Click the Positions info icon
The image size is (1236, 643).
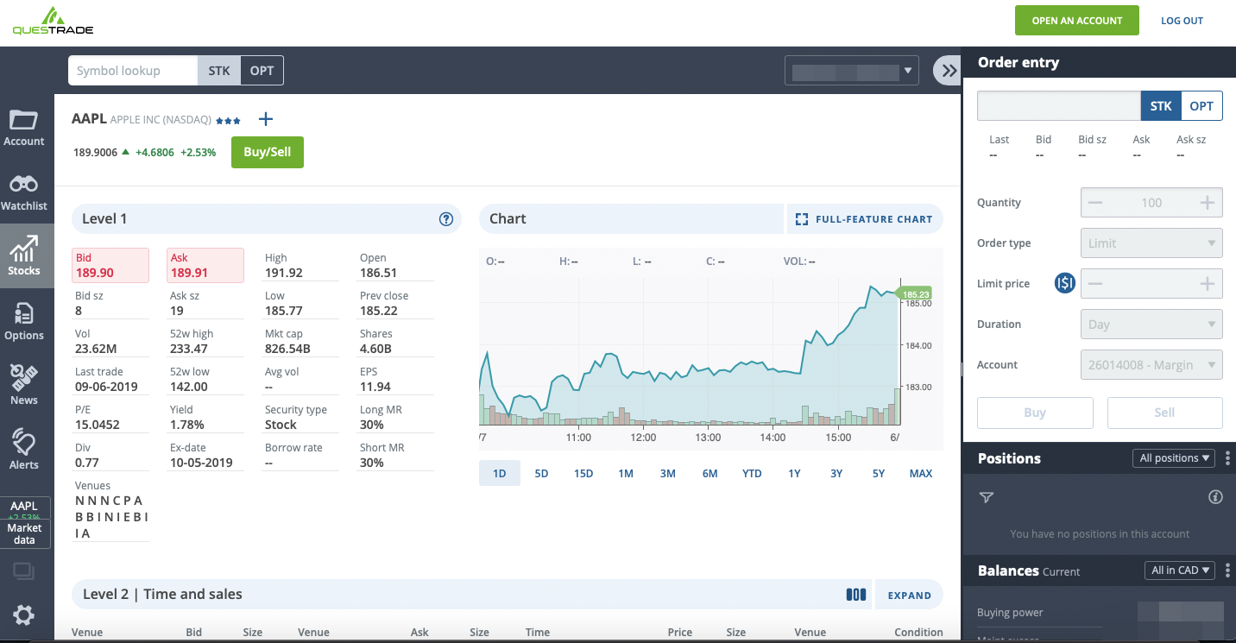pos(1215,497)
